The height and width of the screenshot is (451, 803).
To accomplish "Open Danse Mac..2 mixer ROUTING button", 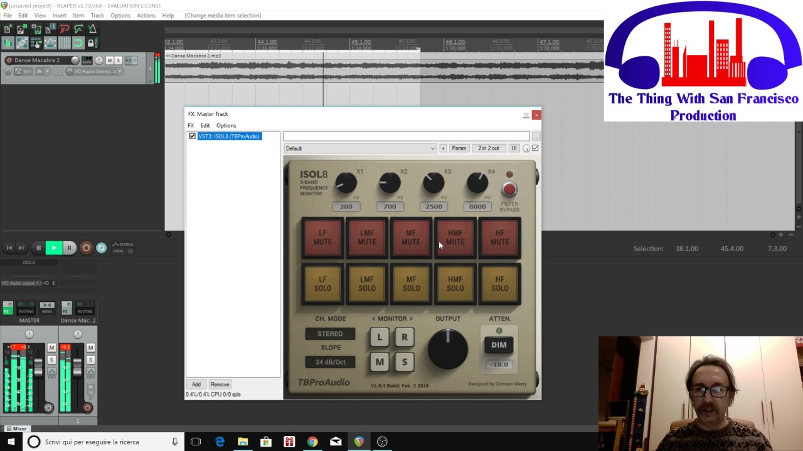I will (85, 308).
